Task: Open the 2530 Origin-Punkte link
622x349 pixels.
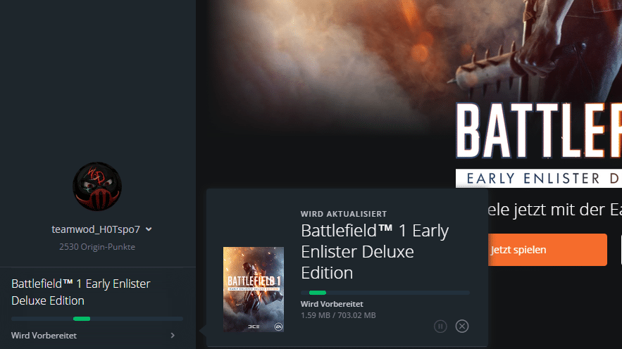Action: (97, 247)
